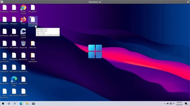Launch Edge from the taskbar
Viewport: 190px width, 106px height.
21,103
